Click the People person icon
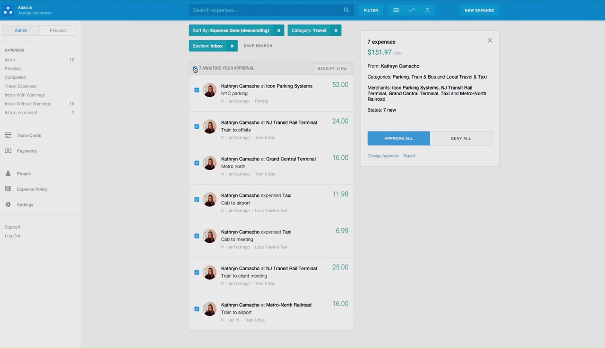 click(8, 174)
